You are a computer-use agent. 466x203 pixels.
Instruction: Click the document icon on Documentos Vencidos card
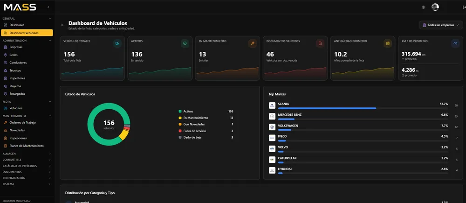click(320, 43)
